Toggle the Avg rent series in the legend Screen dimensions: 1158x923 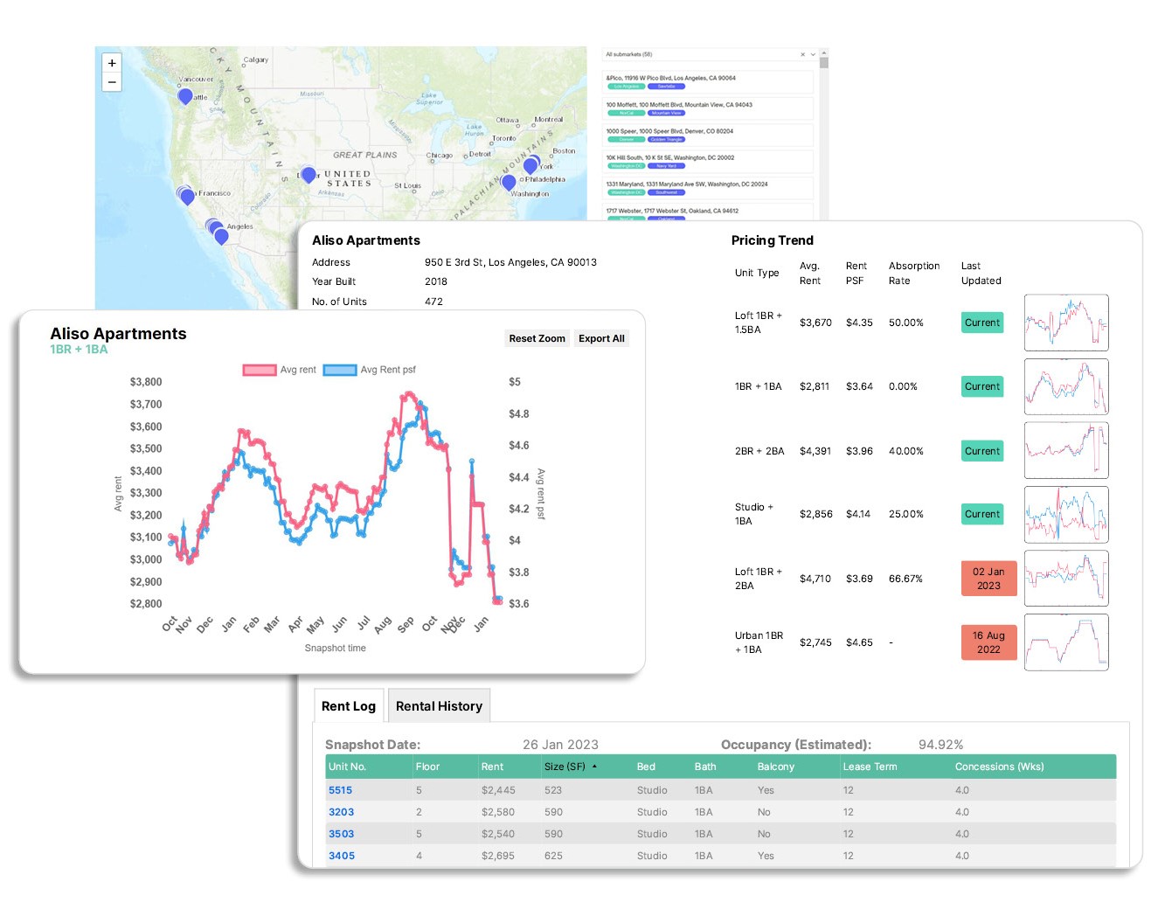point(299,370)
